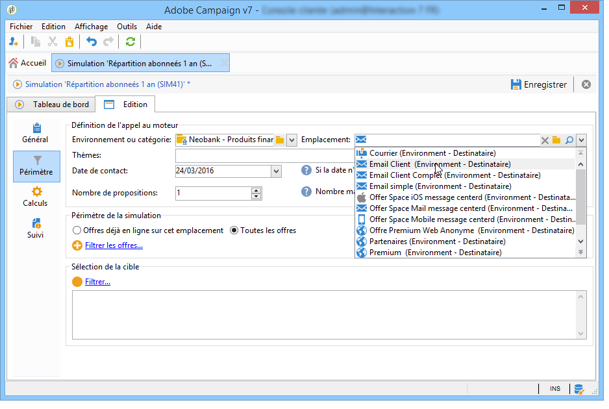Choose 'Email Client Complet' option

click(466, 175)
